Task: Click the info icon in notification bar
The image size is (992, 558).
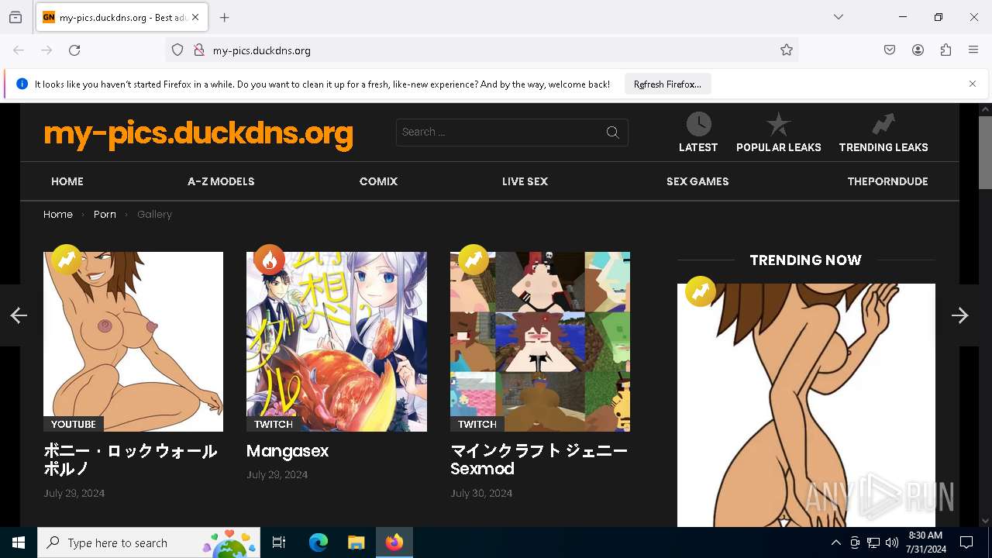Action: pyautogui.click(x=22, y=84)
